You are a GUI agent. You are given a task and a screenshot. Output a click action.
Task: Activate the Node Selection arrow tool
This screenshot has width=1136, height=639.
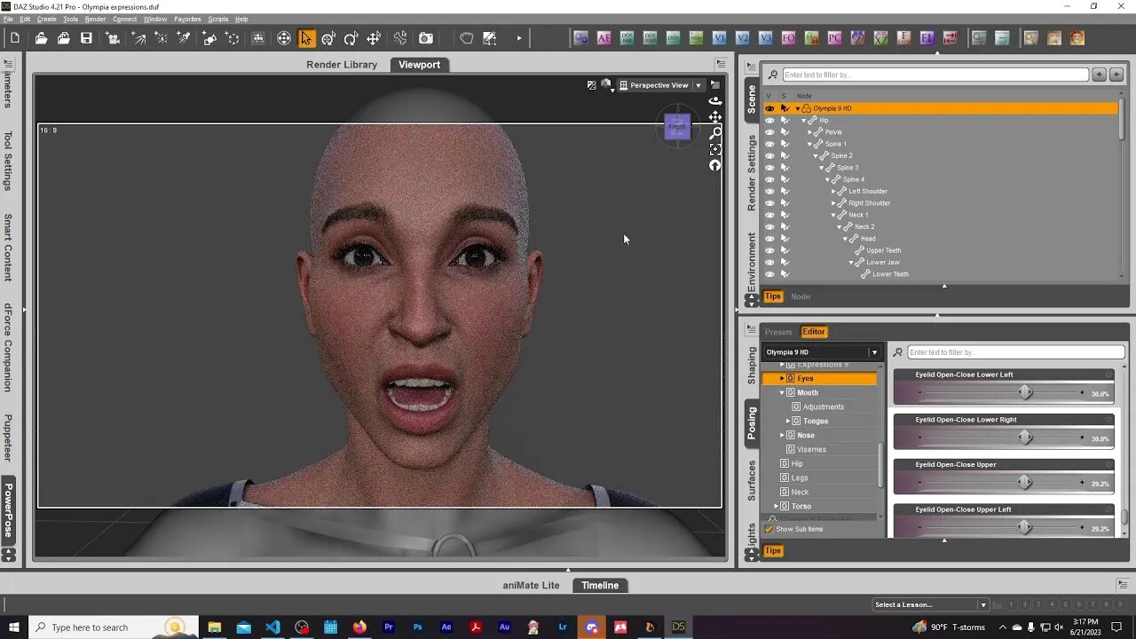(x=306, y=38)
